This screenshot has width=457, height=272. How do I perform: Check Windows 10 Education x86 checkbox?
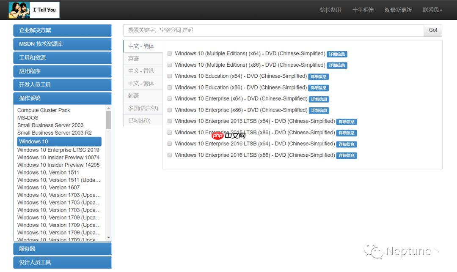click(x=170, y=87)
